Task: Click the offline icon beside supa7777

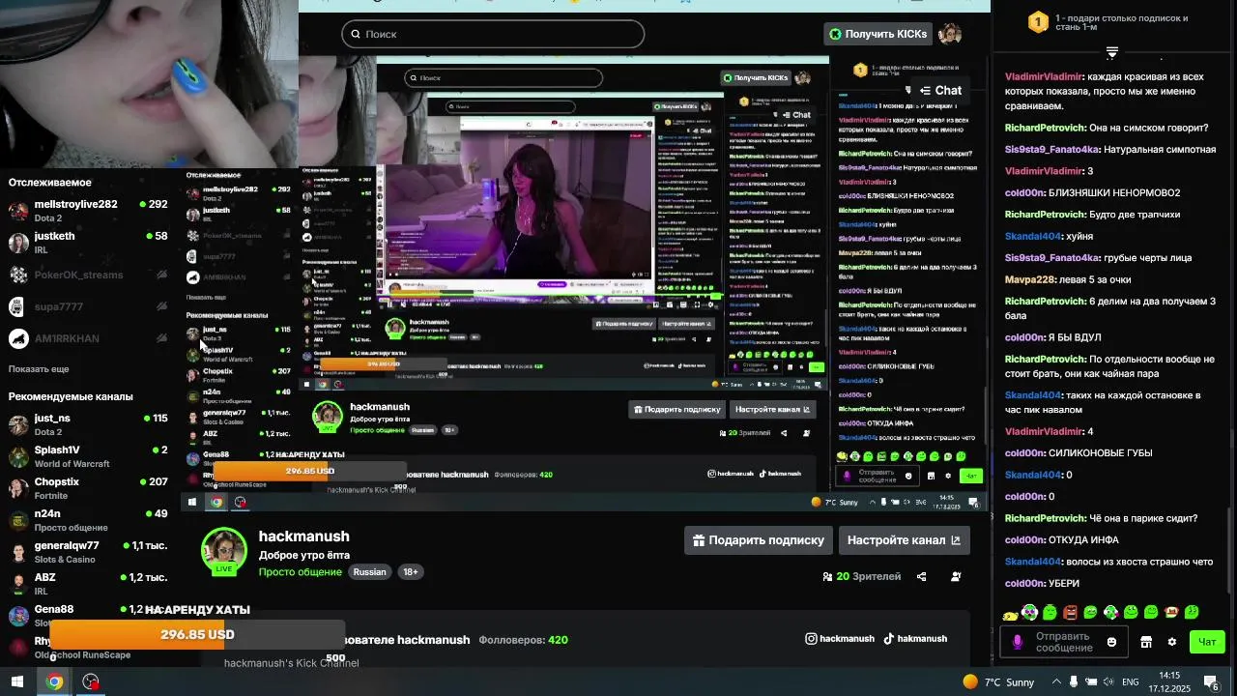Action: [161, 306]
